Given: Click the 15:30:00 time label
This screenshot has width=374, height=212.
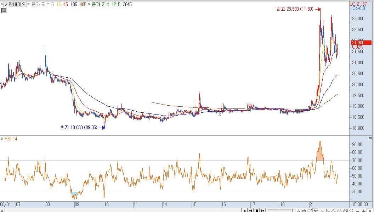Looking at the screenshot, I should [360, 204].
